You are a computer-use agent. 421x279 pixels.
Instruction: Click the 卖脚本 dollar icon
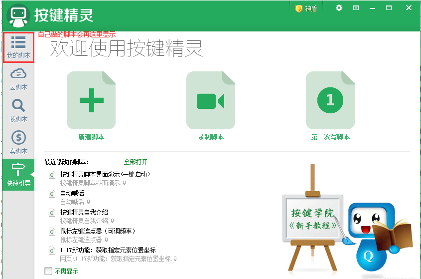pyautogui.click(x=18, y=143)
